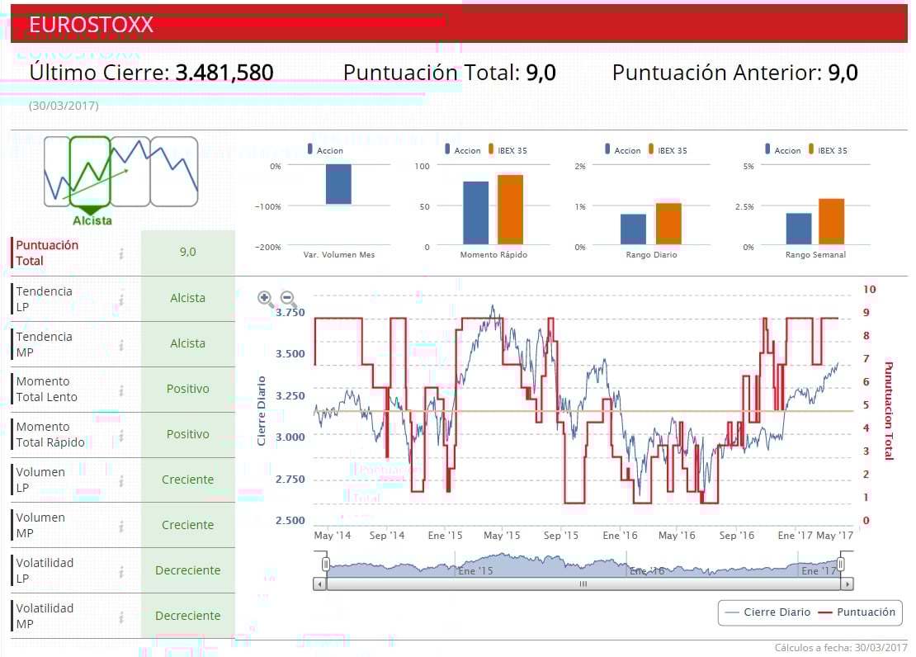
Task: Toggle IBEX 35 series in Momento Rápido chart
Action: coord(508,150)
